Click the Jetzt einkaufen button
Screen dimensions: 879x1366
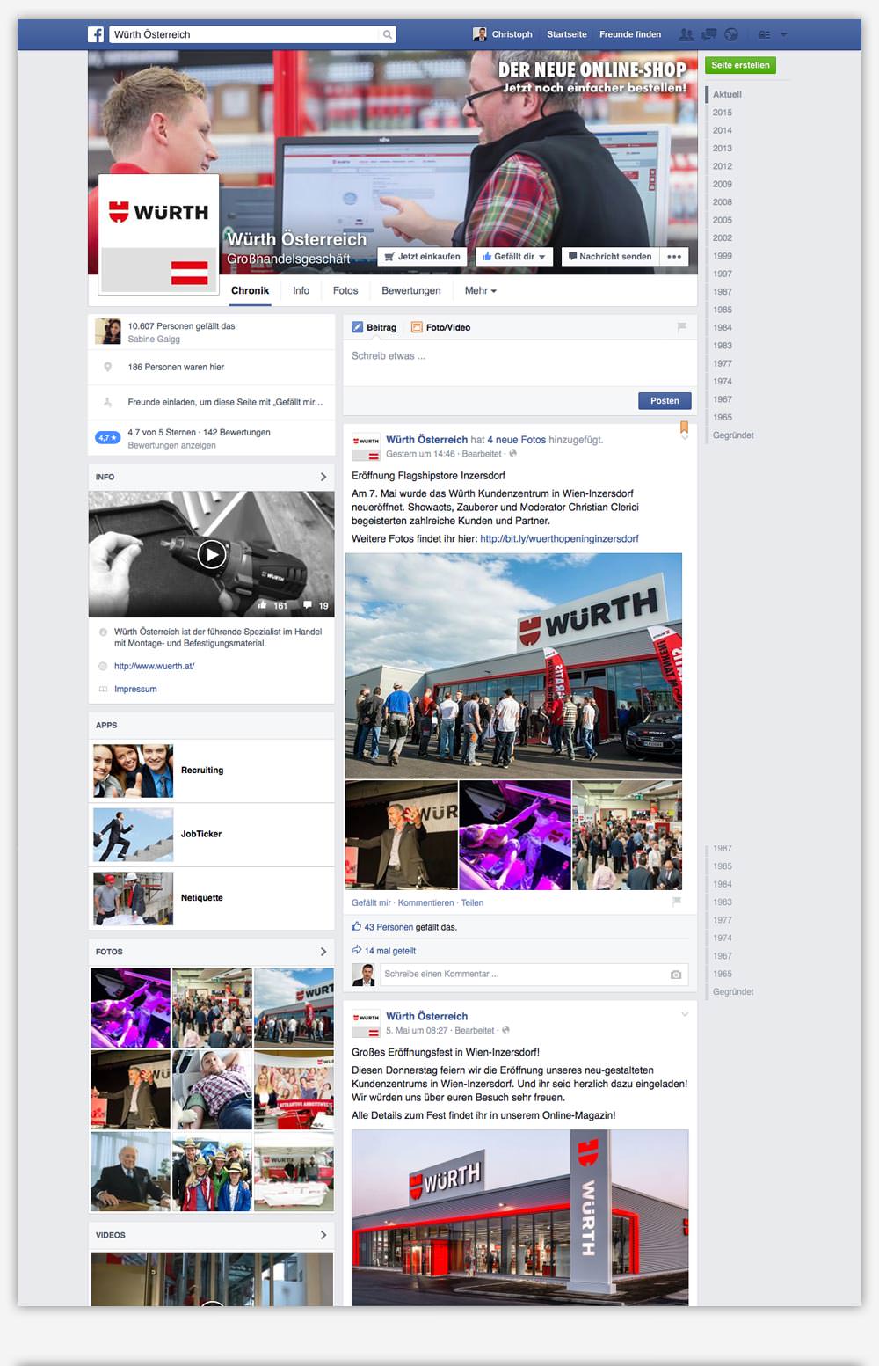point(423,257)
